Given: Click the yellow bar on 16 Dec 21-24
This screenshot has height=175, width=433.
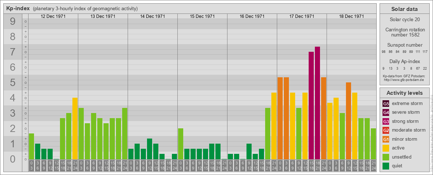Looking at the screenshot, I should [274, 126].
